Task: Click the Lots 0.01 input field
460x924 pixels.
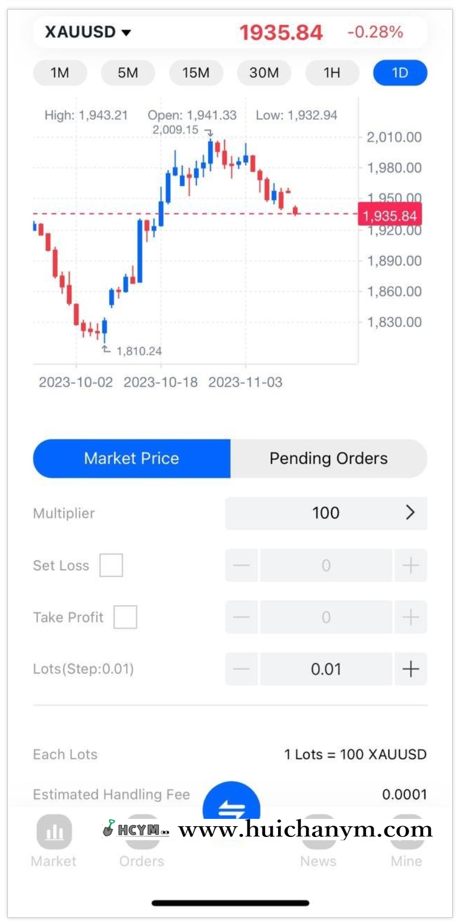Action: click(326, 669)
